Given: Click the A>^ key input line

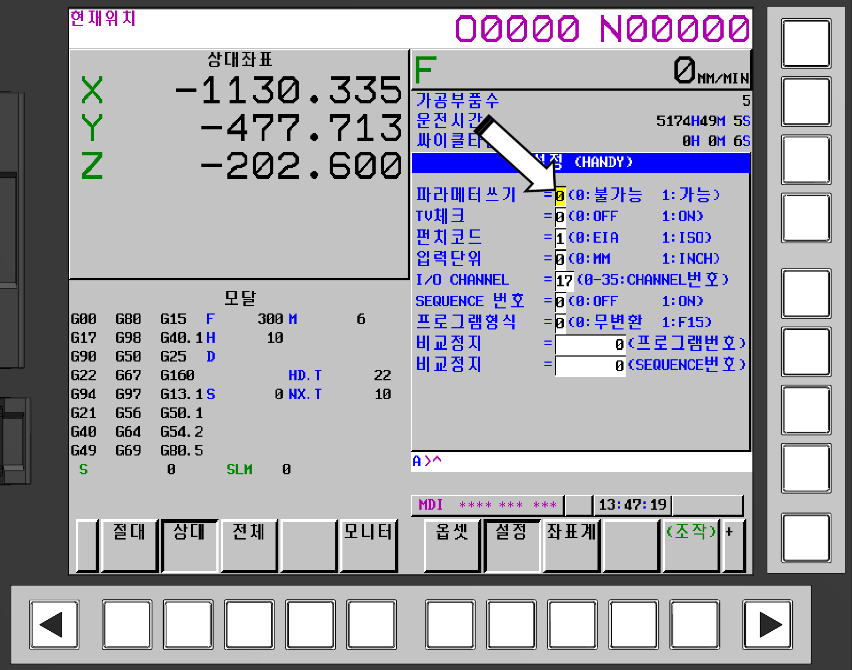Looking at the screenshot, I should (x=581, y=462).
